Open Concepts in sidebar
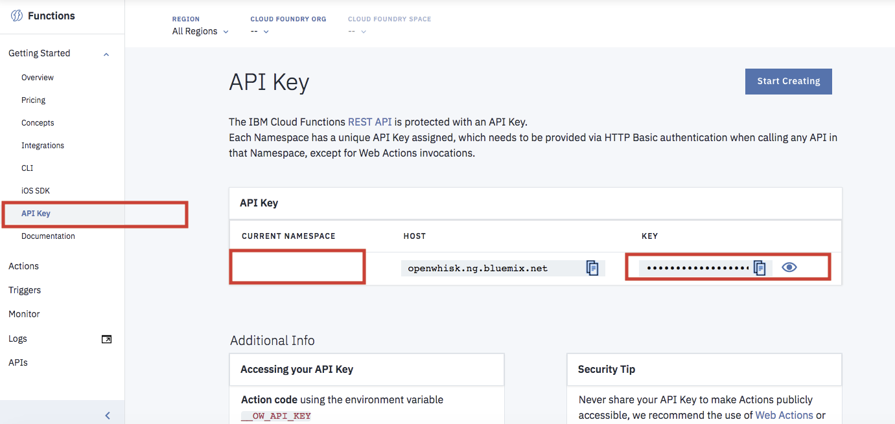This screenshot has height=424, width=895. tap(38, 123)
